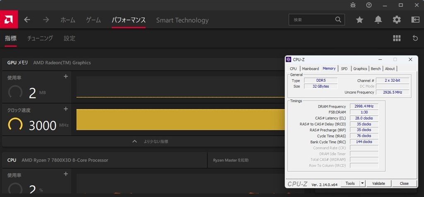Click the yellow clock speed graph
Image resolution: width=424 pixels, height=197 pixels.
coord(181,119)
